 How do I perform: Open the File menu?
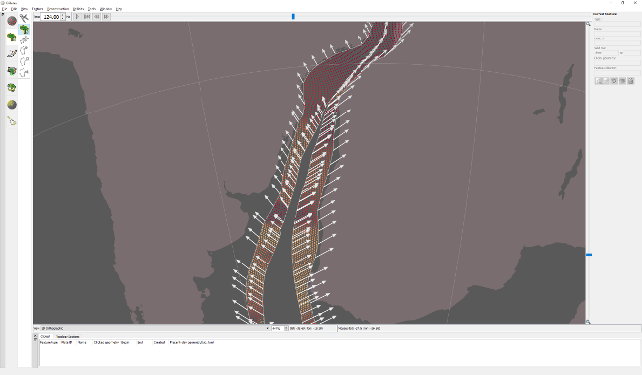coord(4,9)
